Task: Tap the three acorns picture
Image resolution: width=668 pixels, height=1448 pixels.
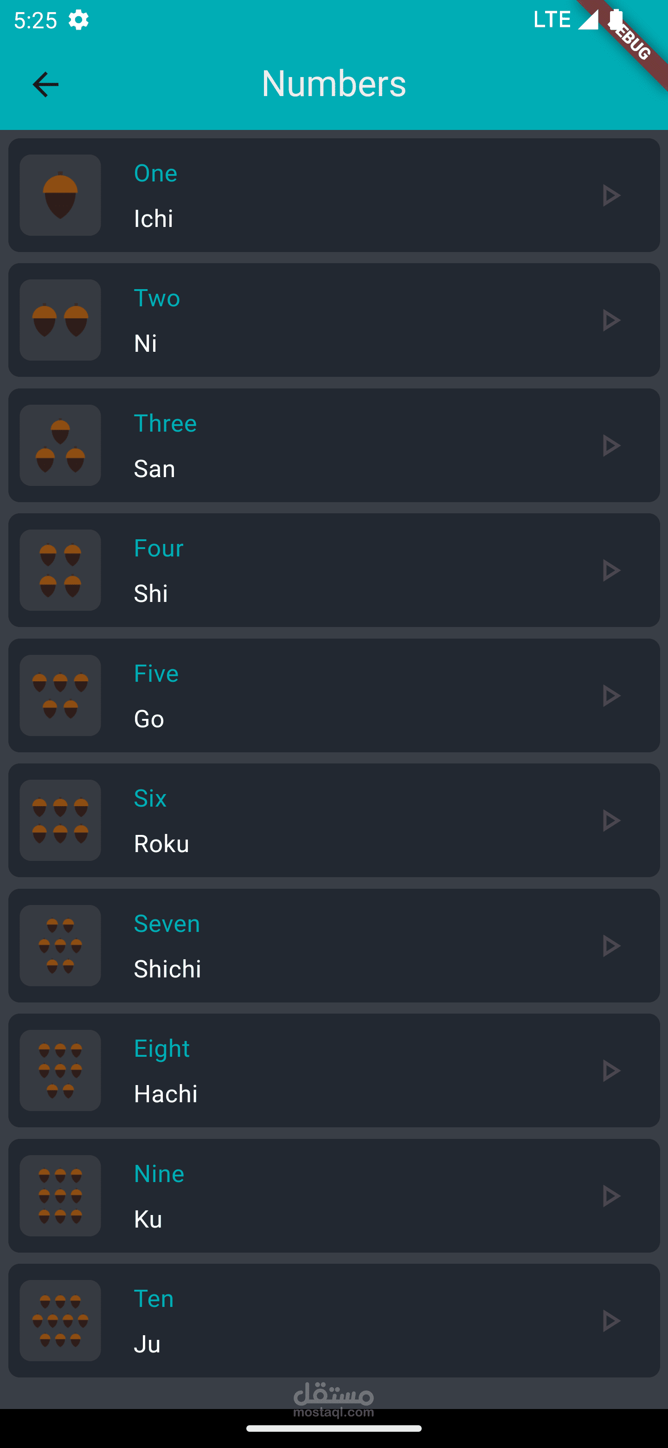Action: [x=60, y=445]
